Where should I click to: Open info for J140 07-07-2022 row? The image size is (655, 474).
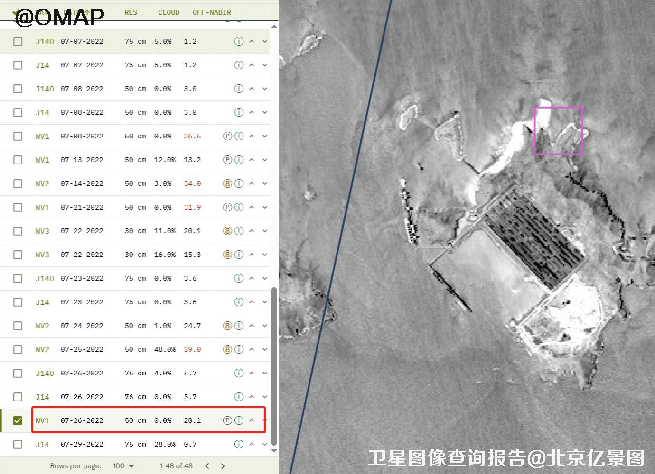[x=239, y=41]
